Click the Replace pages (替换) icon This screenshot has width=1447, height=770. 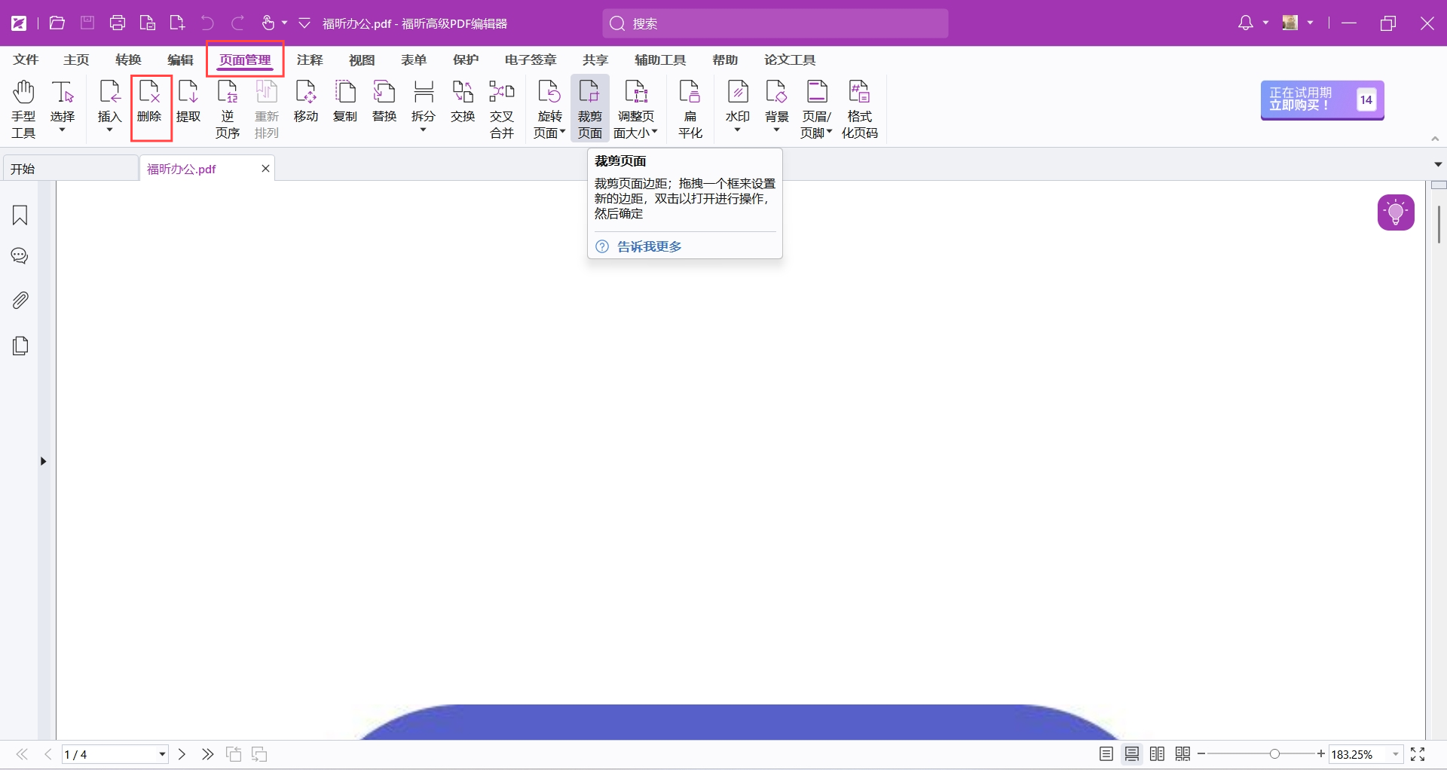pyautogui.click(x=384, y=102)
